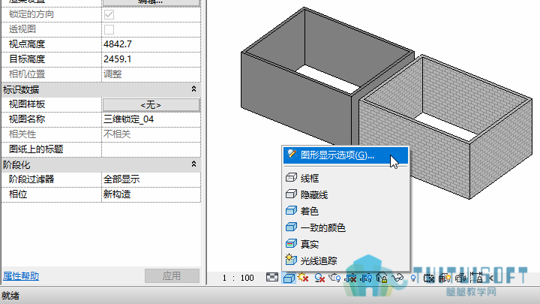Click the 1 : 100 view scale
Viewport: 540px width, 304px height.
pyautogui.click(x=238, y=278)
